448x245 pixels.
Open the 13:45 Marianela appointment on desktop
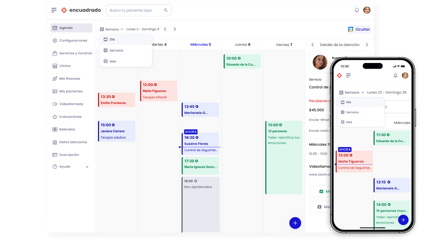click(200, 110)
